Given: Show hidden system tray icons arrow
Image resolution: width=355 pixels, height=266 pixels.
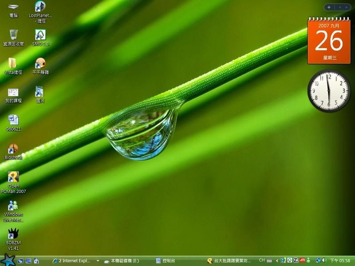Looking at the screenshot, I should tap(277, 261).
